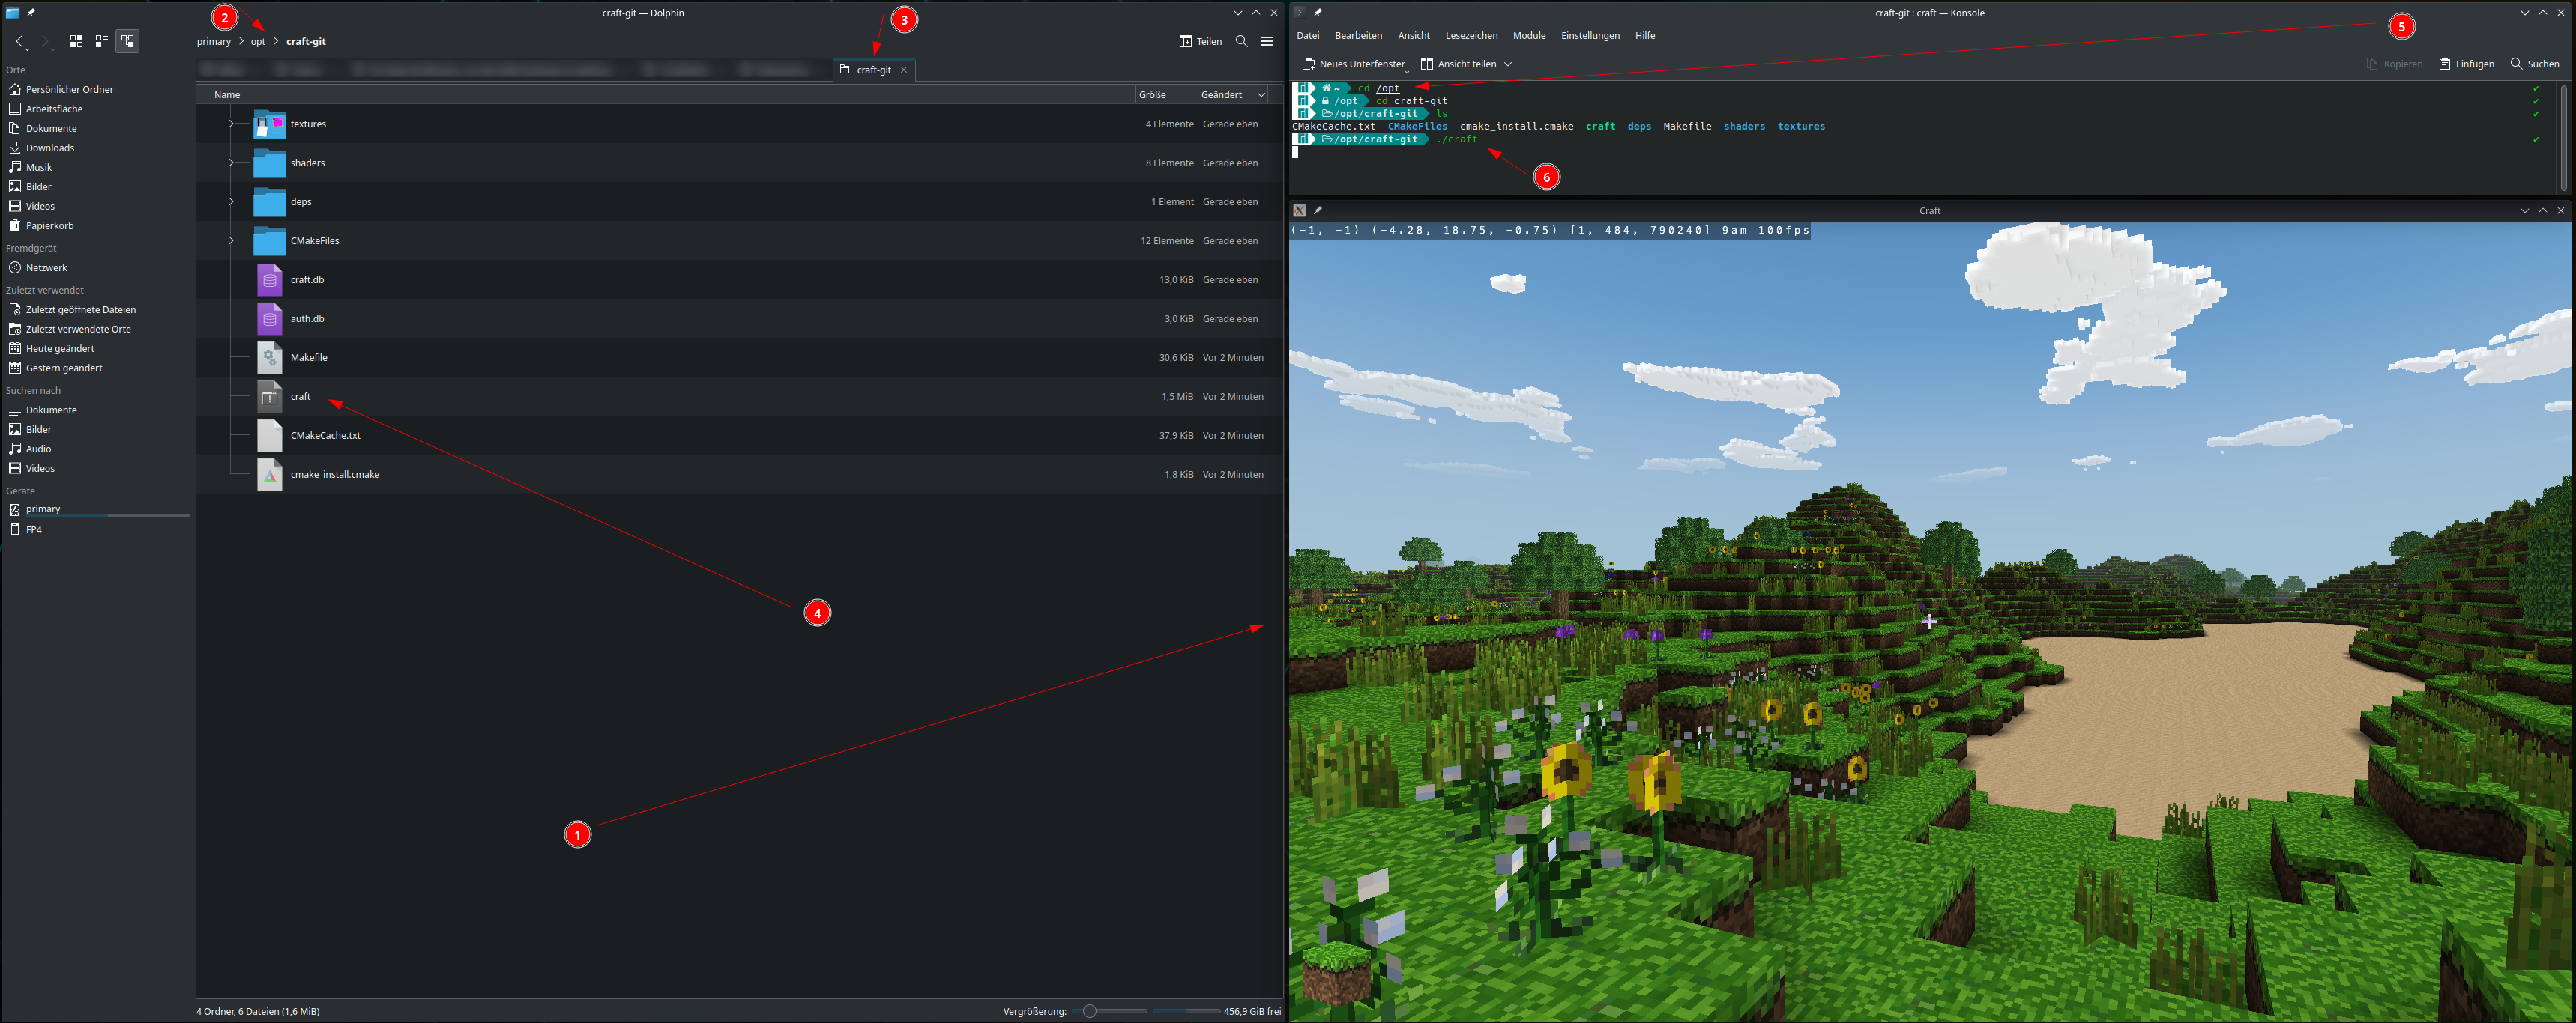2576x1023 pixels.
Task: Select the craft executable file
Action: tap(300, 397)
